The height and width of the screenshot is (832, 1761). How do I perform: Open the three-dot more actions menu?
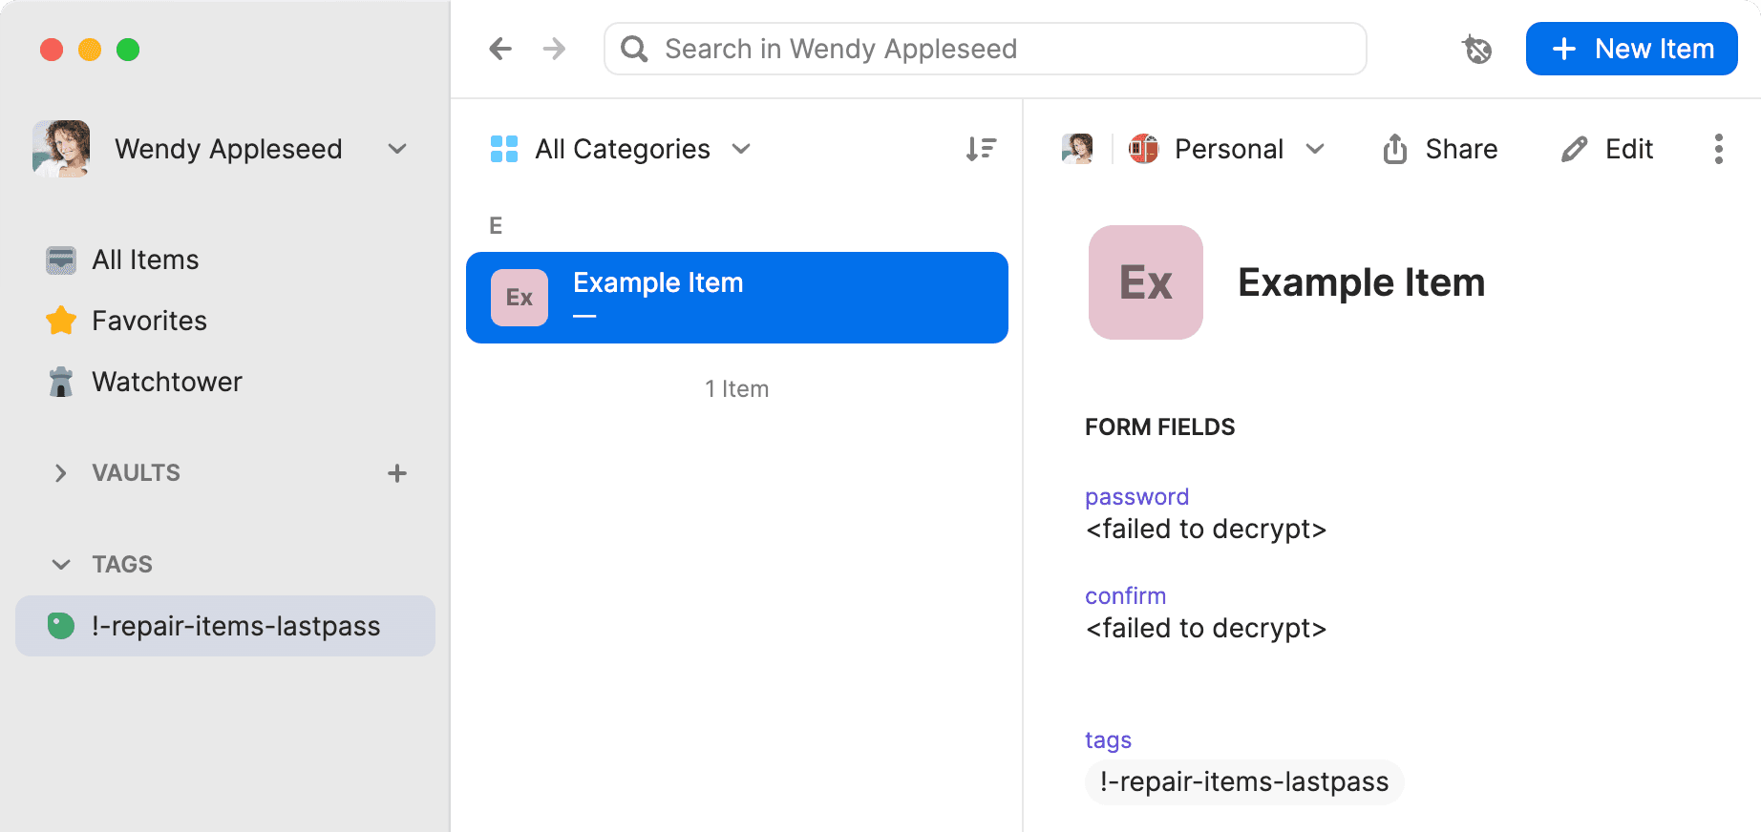1718,149
